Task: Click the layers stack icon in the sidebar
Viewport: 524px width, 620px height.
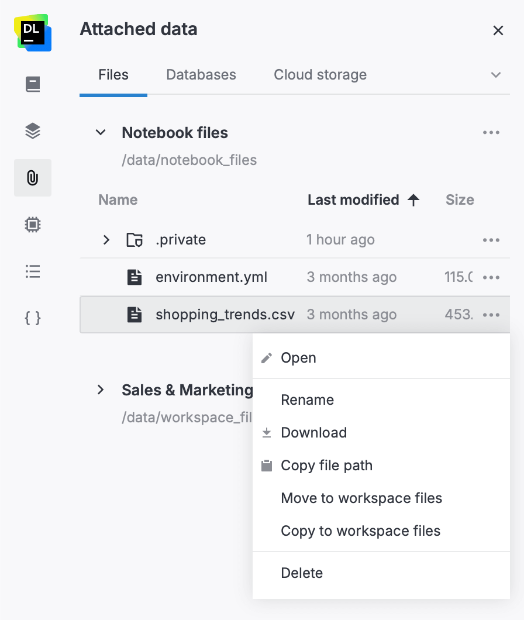Action: click(32, 130)
